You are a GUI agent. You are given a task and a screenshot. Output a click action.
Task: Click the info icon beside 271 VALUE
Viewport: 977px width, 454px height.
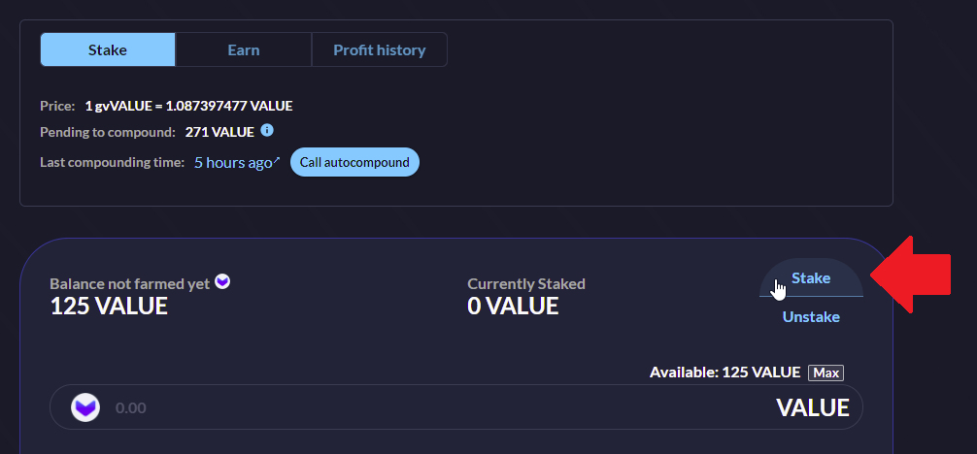[267, 131]
